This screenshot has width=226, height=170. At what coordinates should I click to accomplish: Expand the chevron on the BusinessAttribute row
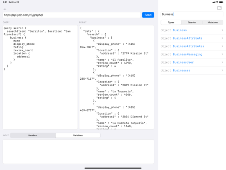(x=222, y=38)
